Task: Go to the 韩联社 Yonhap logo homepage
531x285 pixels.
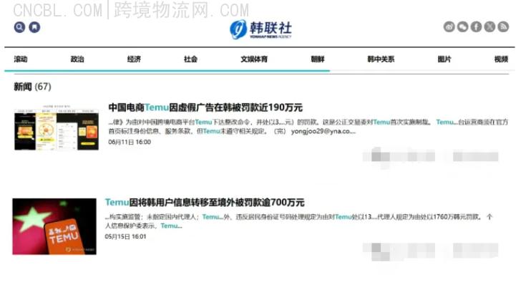Action: [260, 29]
